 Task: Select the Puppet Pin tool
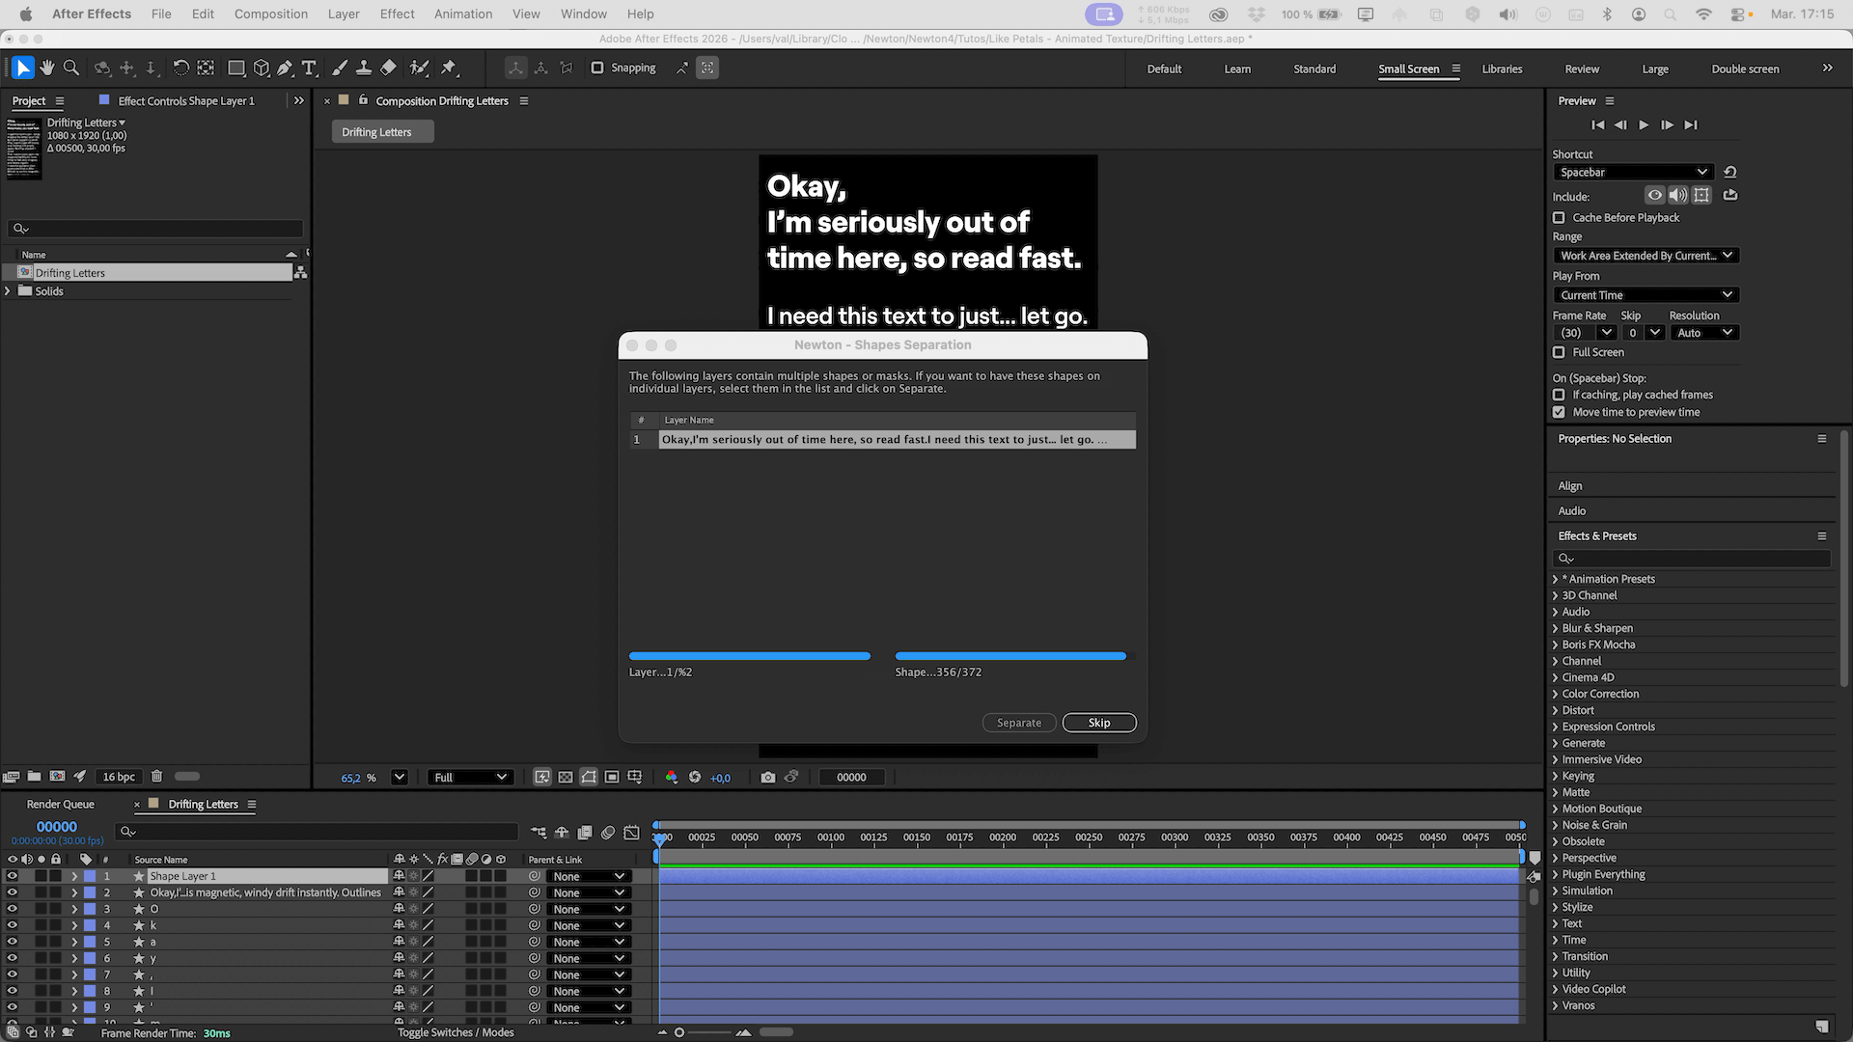449,68
